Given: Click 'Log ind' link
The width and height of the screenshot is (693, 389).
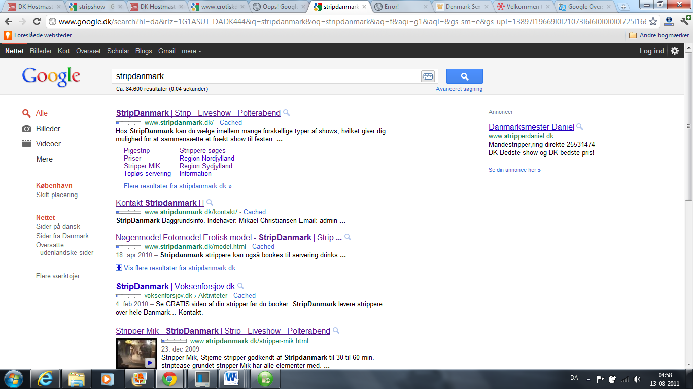Looking at the screenshot, I should coord(651,51).
